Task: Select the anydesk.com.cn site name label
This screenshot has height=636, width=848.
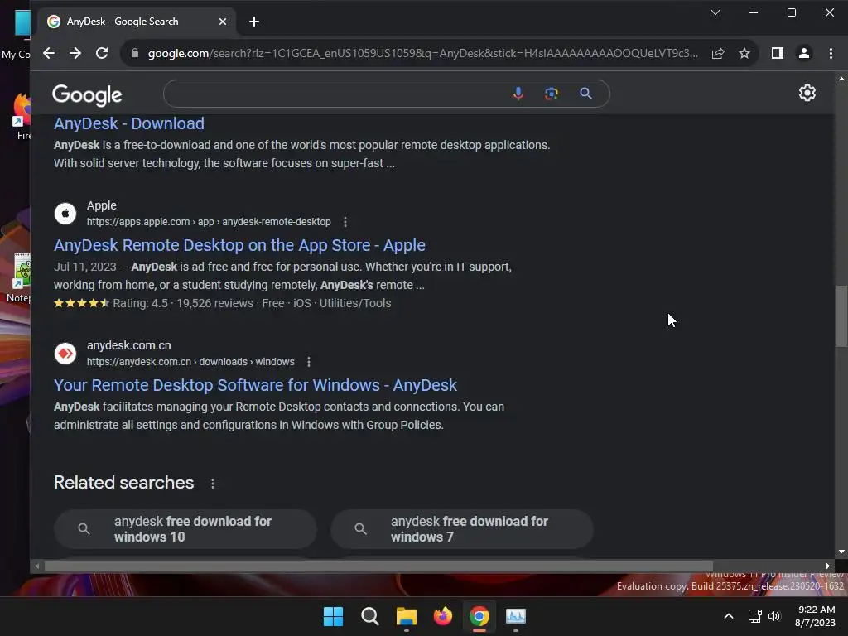Action: [128, 345]
